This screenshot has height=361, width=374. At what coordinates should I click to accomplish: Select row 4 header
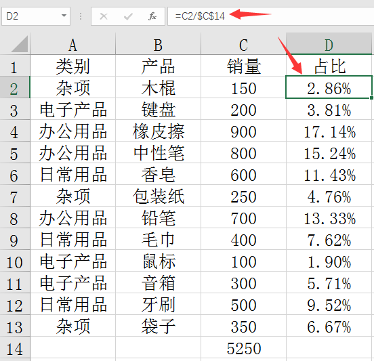tap(15, 131)
